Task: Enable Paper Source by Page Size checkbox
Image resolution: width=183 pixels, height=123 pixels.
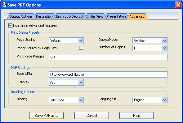Action: click(x=81, y=48)
